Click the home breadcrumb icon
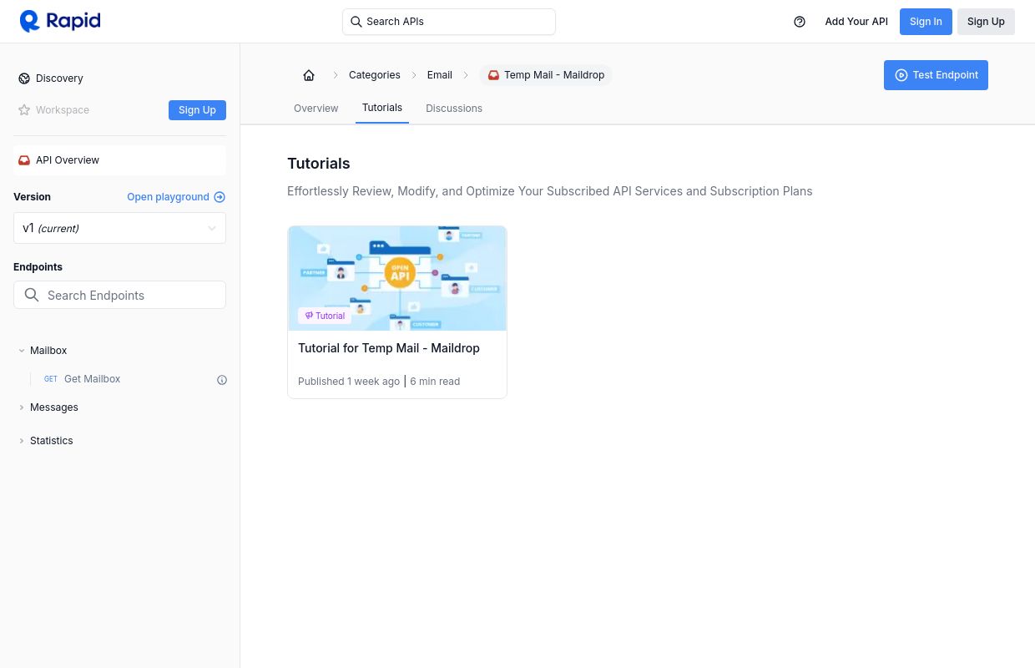 pos(309,75)
